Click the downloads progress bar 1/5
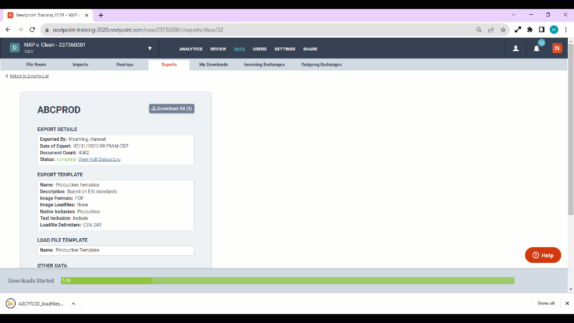The height and width of the screenshot is (323, 574). [x=287, y=280]
